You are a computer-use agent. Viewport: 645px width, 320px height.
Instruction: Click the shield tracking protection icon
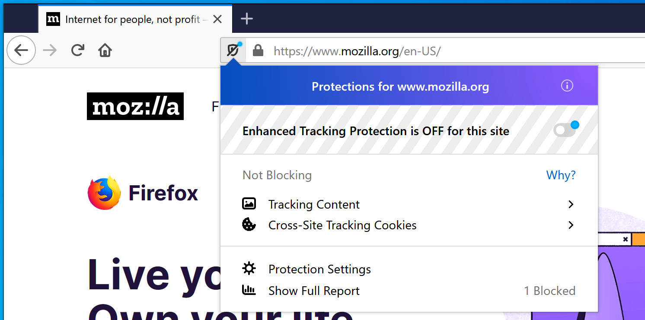coord(233,51)
